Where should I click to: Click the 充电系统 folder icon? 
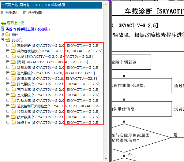coord(13,89)
